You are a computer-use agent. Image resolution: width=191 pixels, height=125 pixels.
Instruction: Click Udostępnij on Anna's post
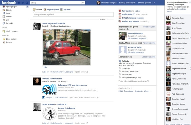click(69, 72)
